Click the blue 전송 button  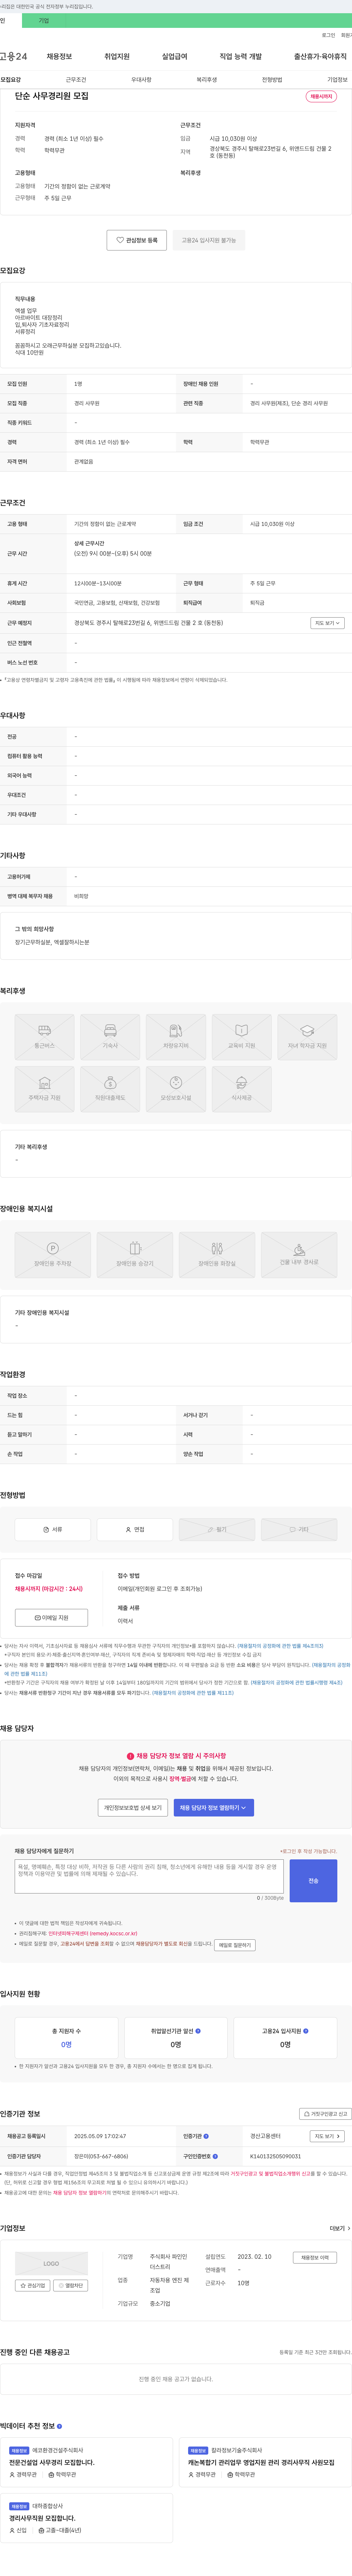click(x=313, y=1881)
